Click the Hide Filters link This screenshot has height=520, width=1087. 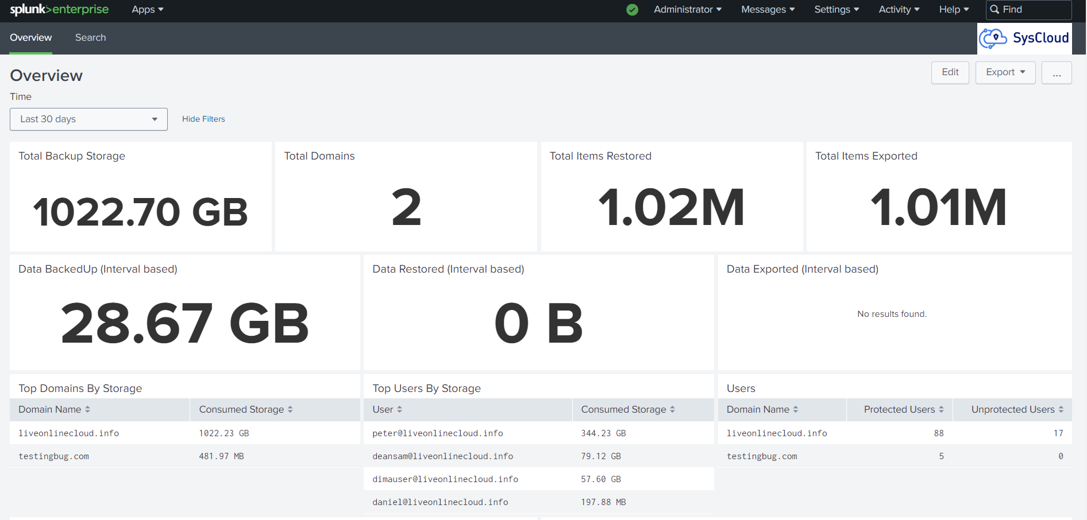coord(203,119)
